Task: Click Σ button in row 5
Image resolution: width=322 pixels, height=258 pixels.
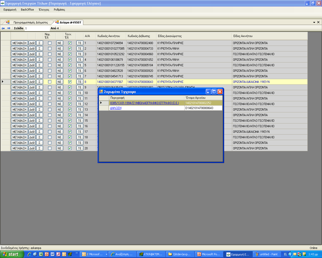Action: tap(39, 65)
